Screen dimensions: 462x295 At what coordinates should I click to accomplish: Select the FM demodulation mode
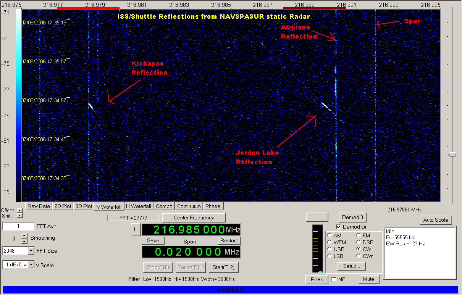pyautogui.click(x=359, y=235)
